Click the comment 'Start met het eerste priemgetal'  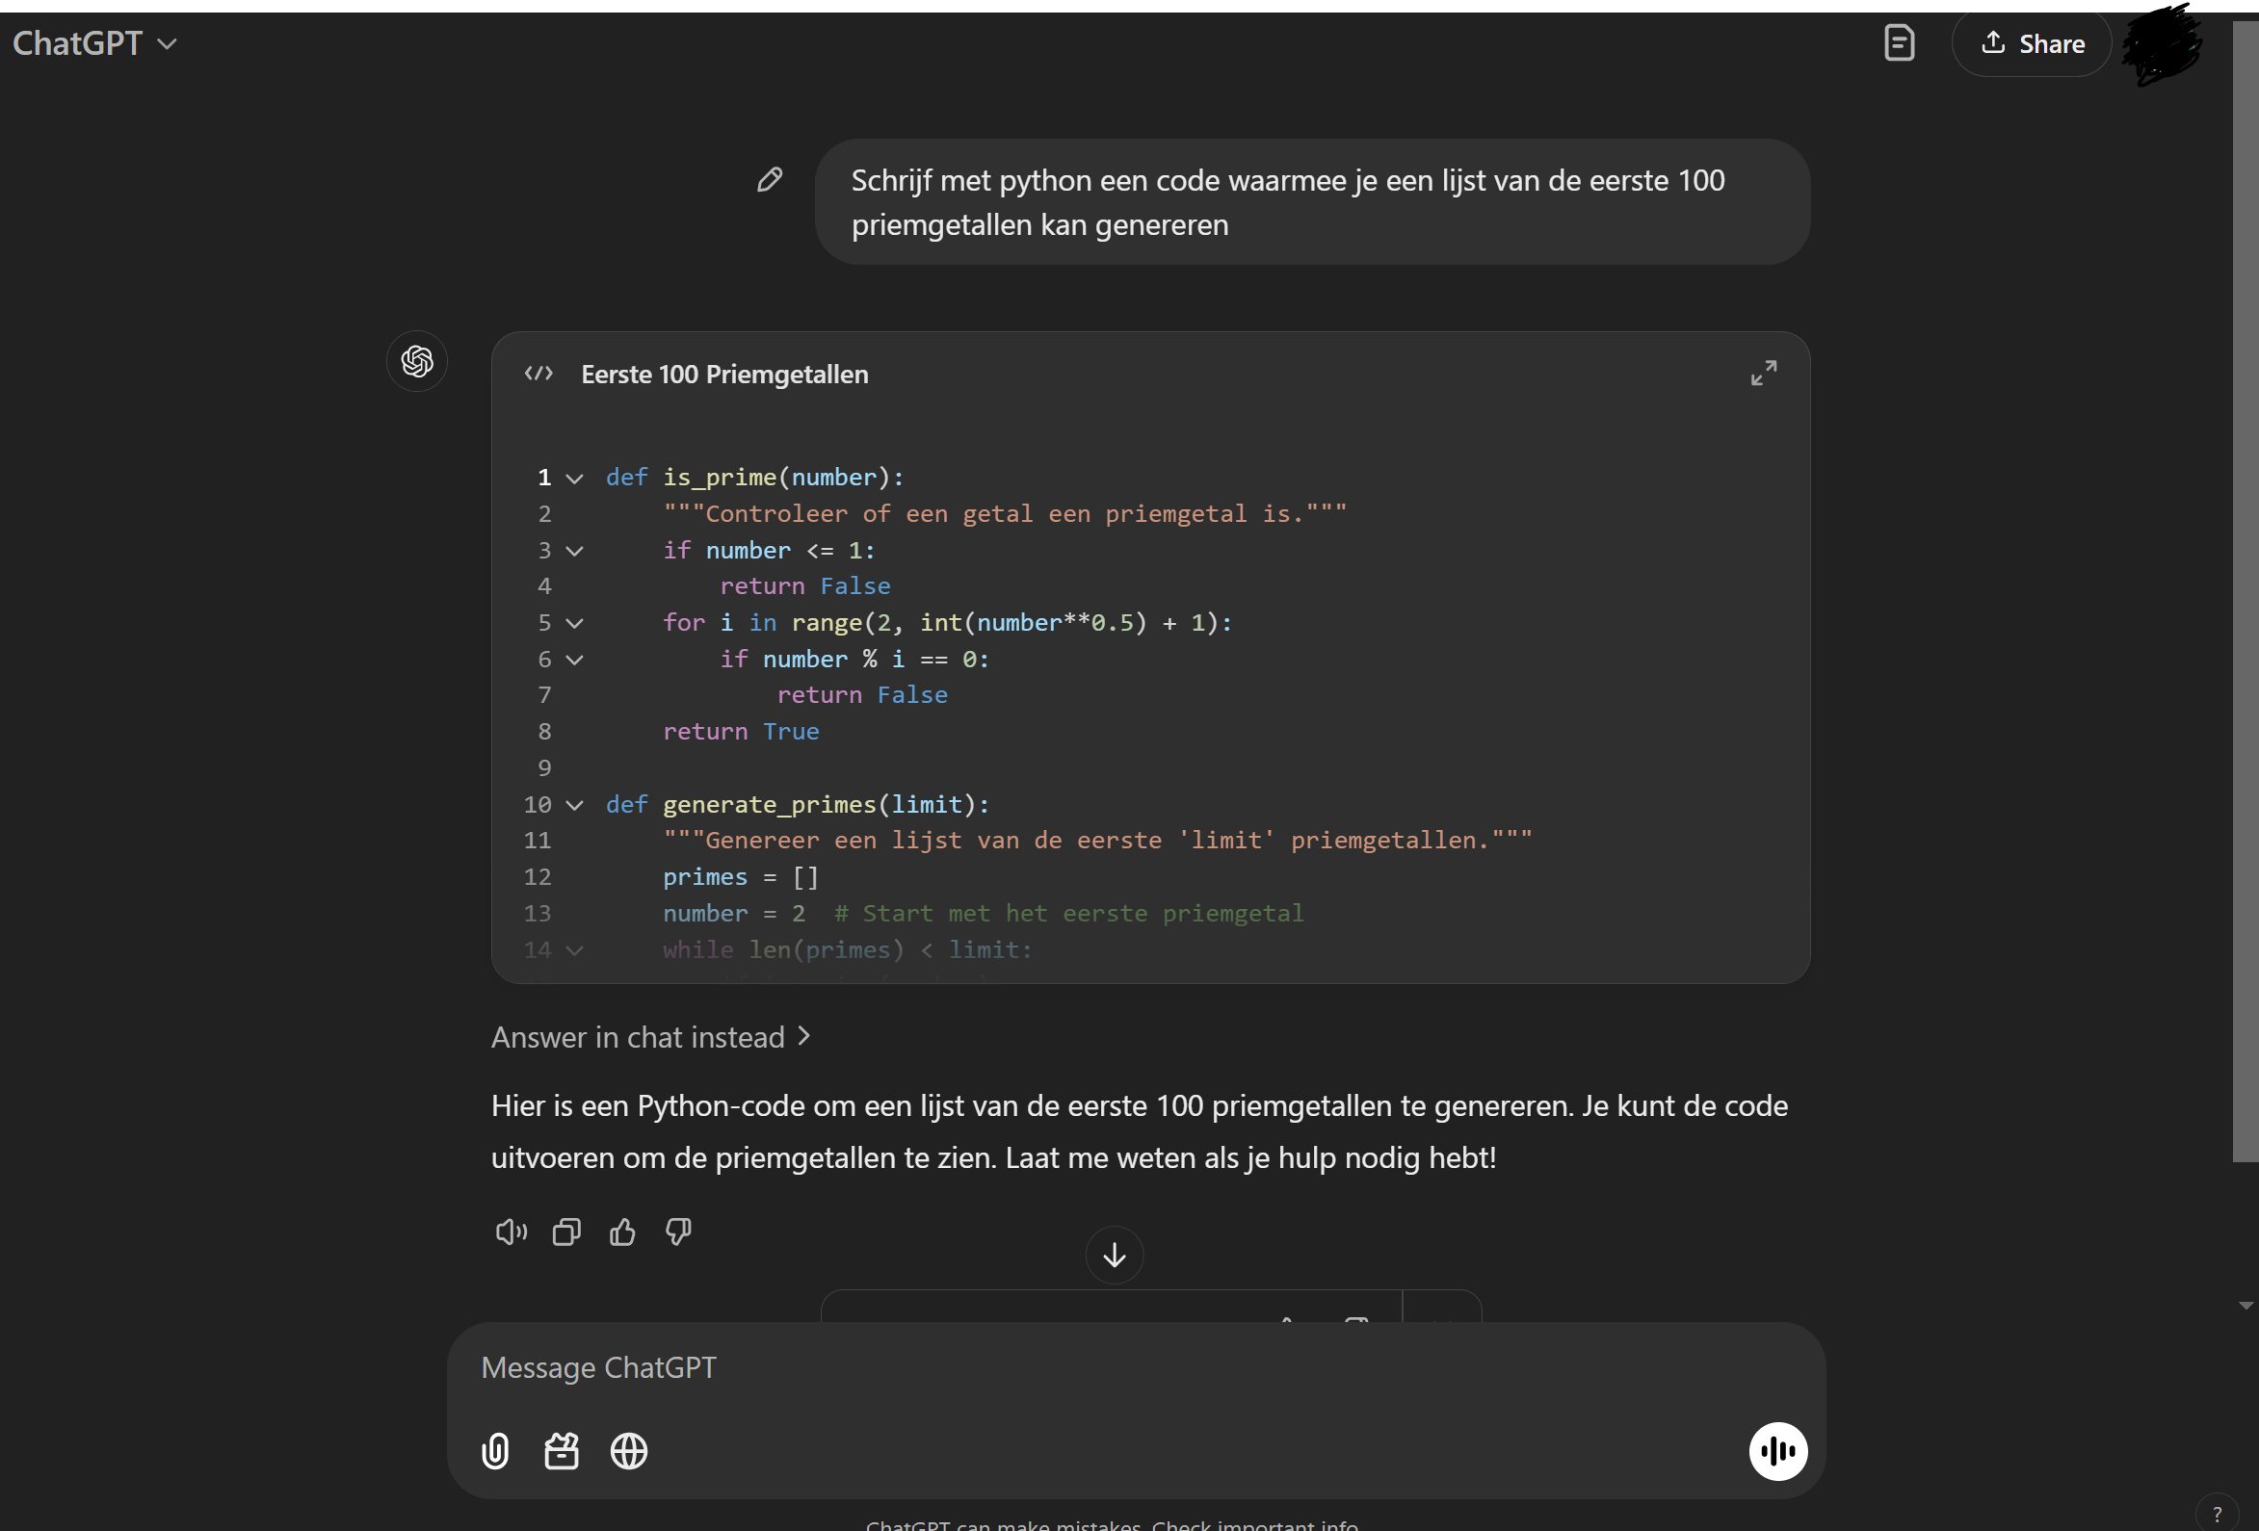click(x=1069, y=913)
